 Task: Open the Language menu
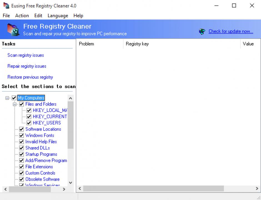pyautogui.click(x=57, y=16)
